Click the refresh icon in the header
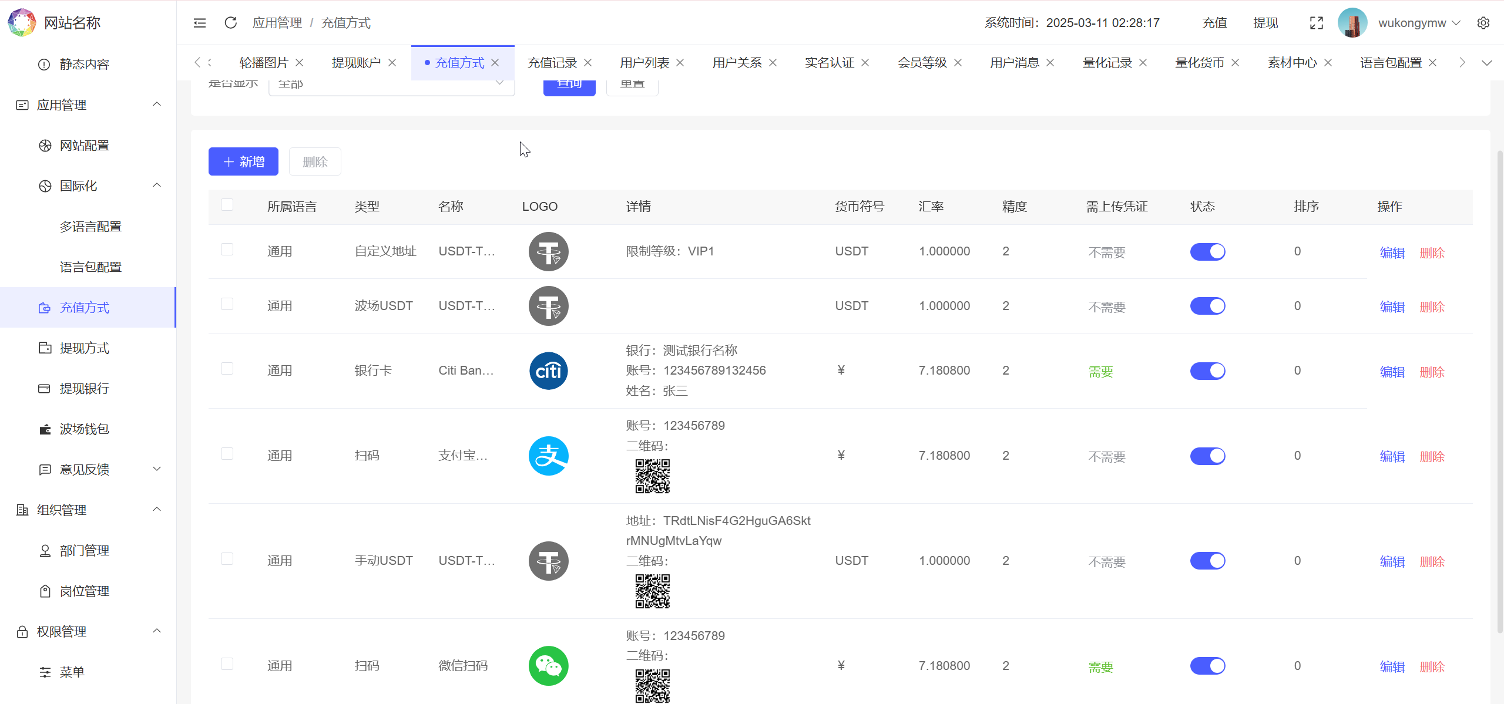Image resolution: width=1504 pixels, height=704 pixels. 230,22
